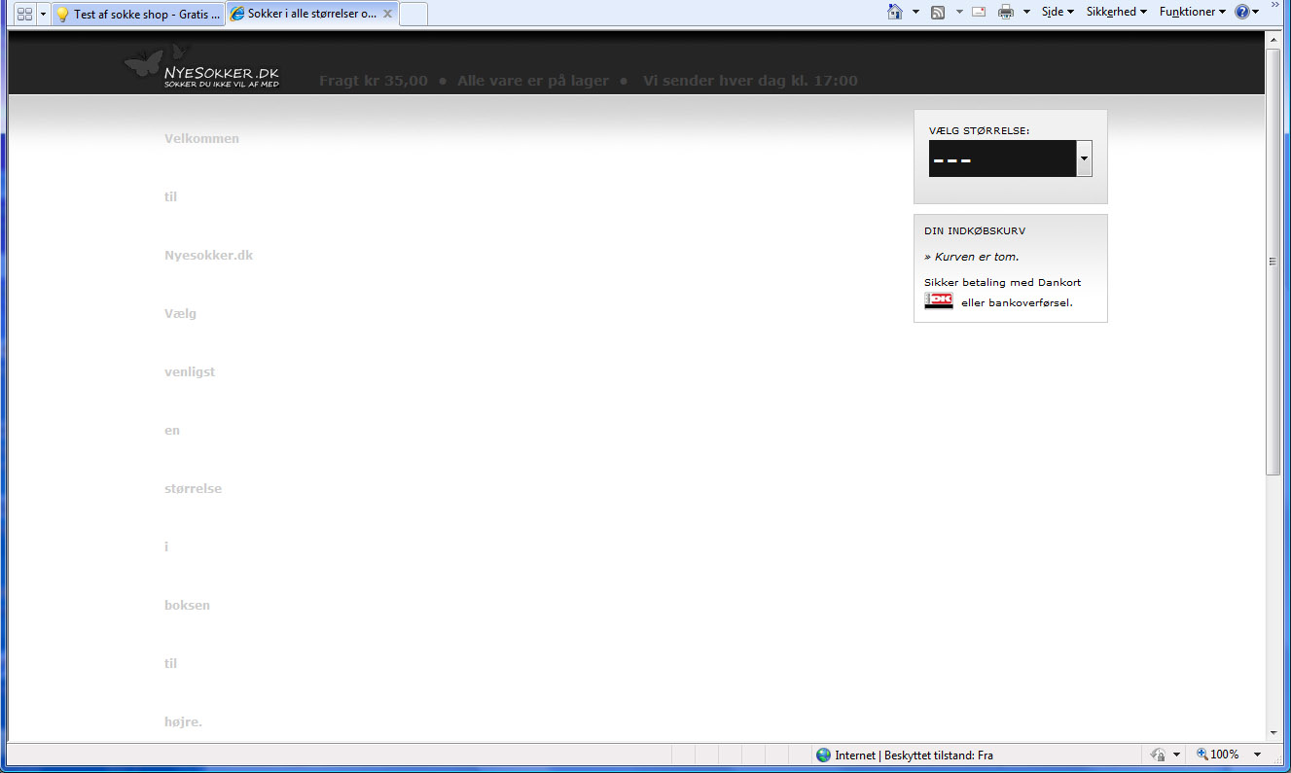Screen dimensions: 1291x773
Task: Click the Print icon
Action: click(1006, 13)
